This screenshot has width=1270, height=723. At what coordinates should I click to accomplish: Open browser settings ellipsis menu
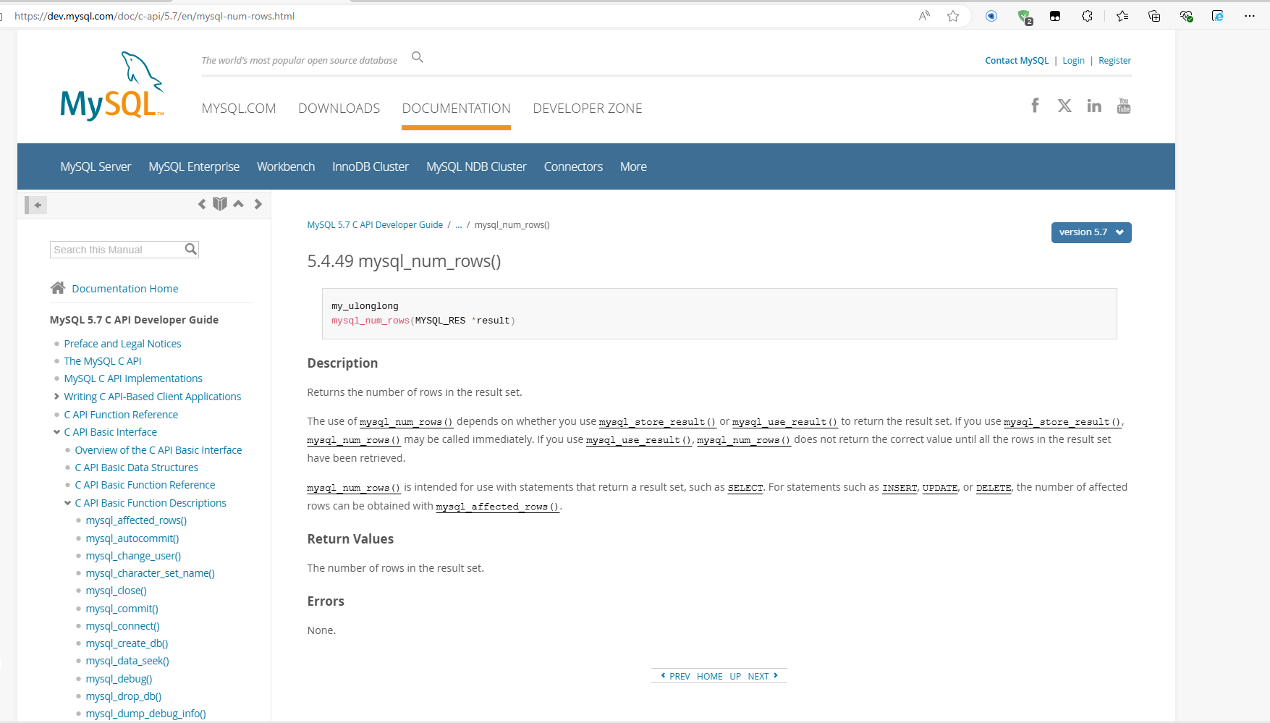point(1250,16)
